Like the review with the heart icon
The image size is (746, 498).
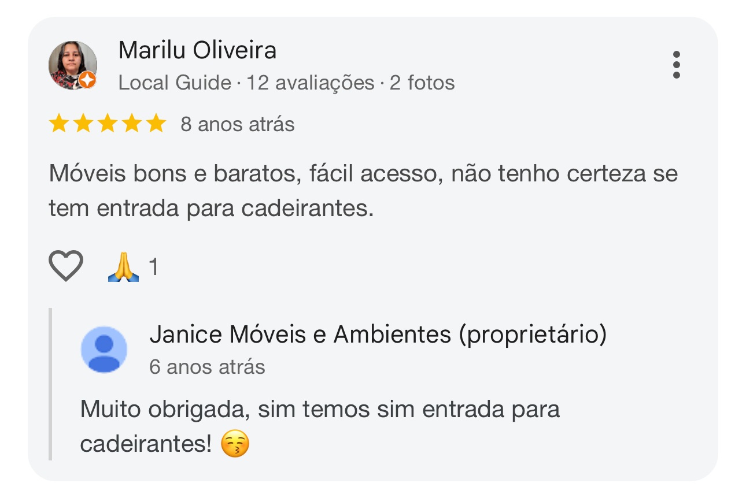coord(66,266)
